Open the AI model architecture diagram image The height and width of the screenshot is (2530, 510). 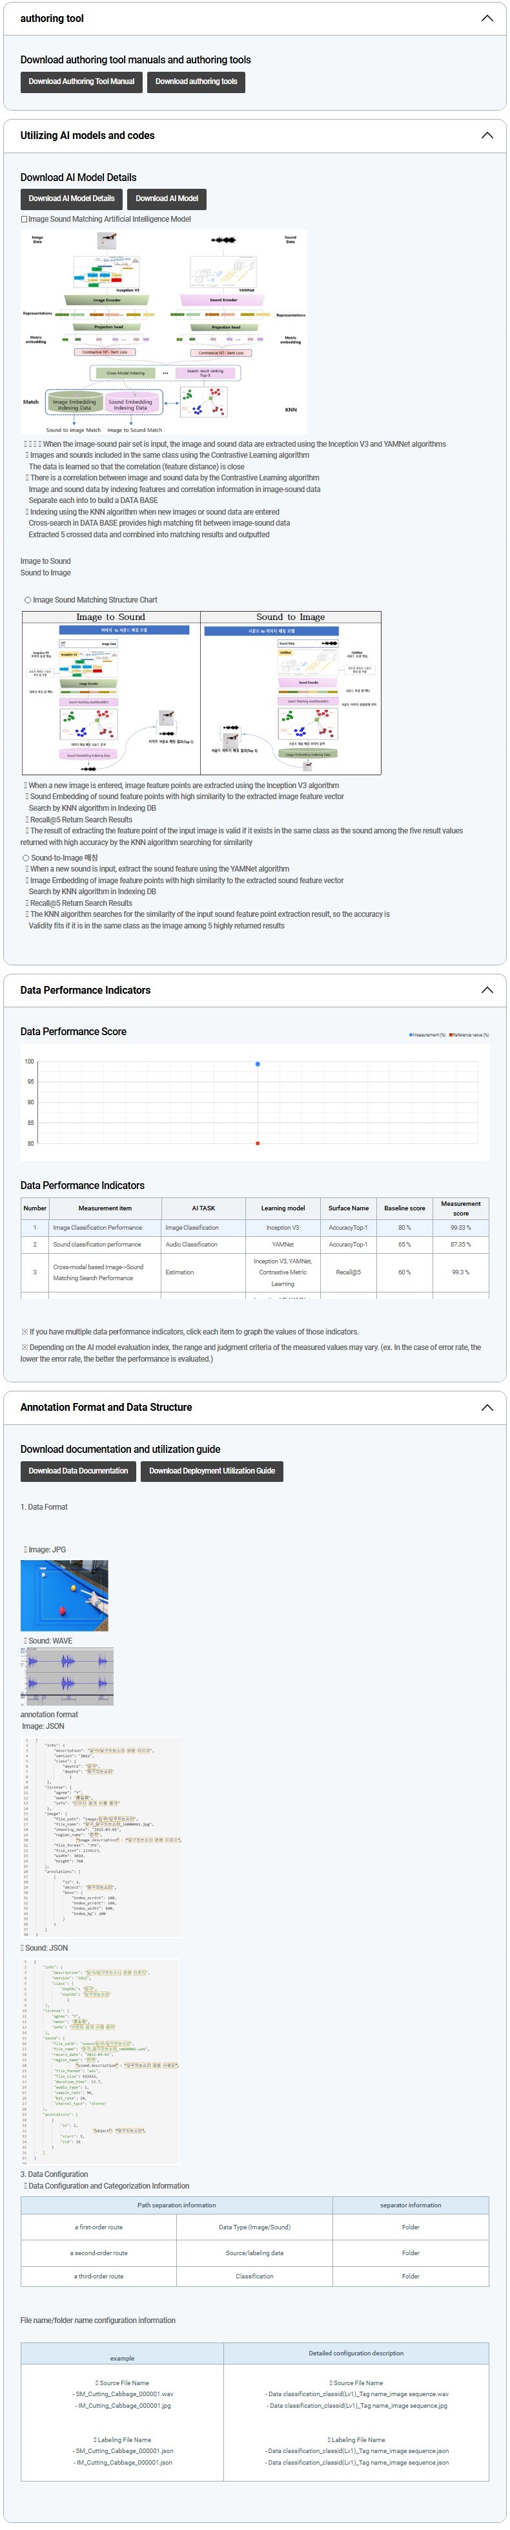click(x=164, y=332)
